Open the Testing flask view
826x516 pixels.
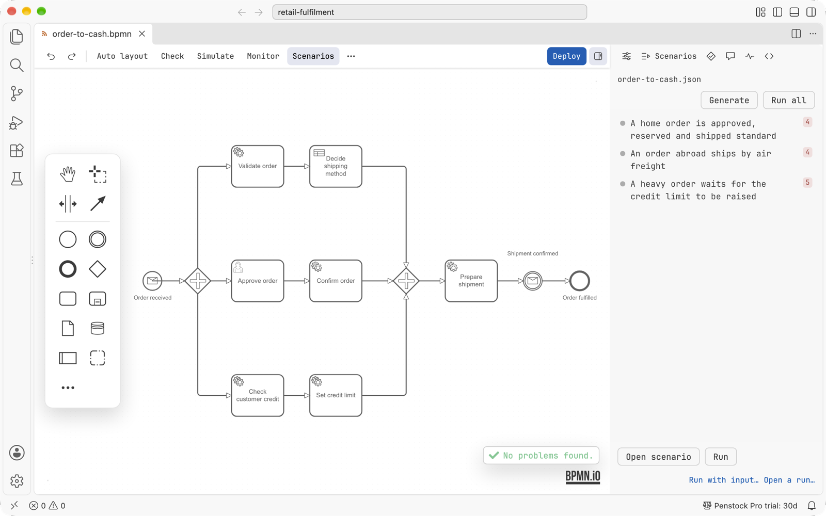[17, 179]
